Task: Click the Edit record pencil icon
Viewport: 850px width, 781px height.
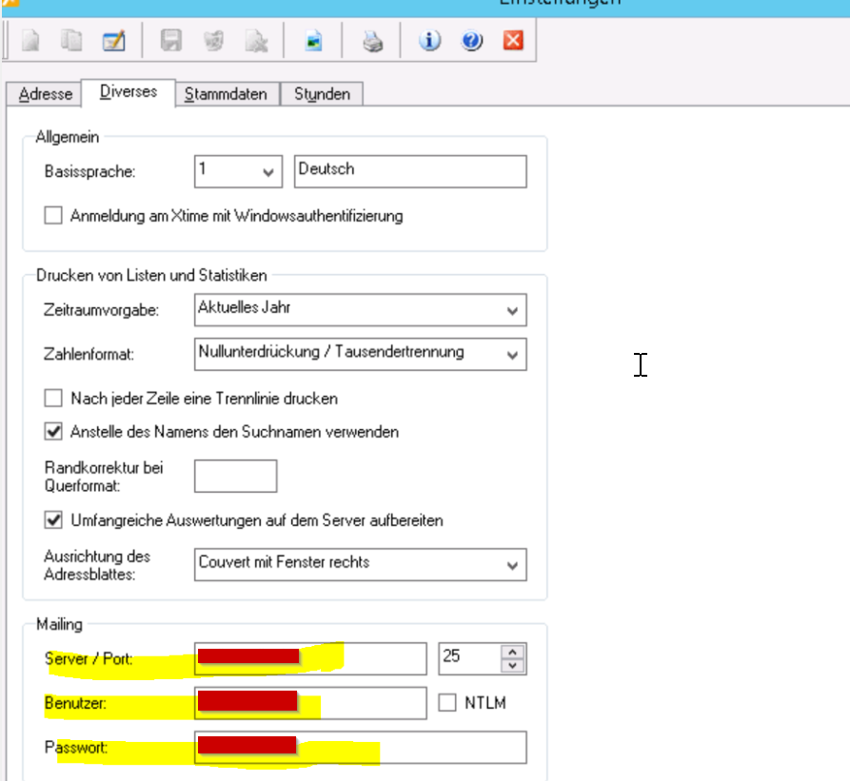Action: coord(113,41)
